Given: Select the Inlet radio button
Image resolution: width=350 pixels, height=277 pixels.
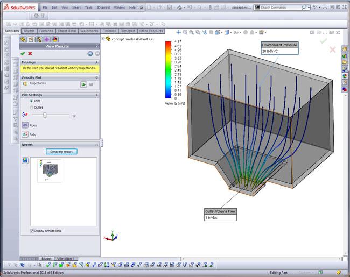Looking at the screenshot, I should coord(32,101).
